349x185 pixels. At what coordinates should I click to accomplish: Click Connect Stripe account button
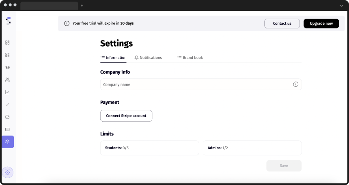pyautogui.click(x=126, y=116)
